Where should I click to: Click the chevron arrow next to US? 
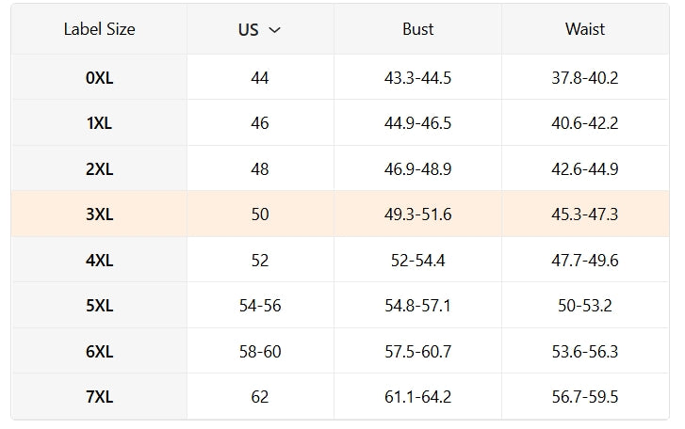tap(275, 30)
